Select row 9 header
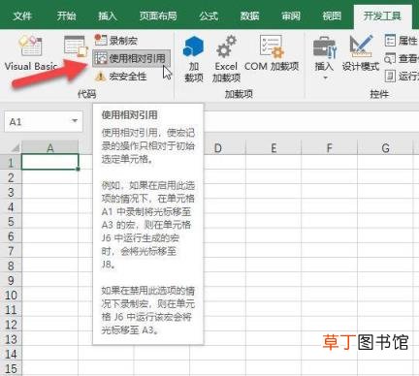The height and width of the screenshot is (376, 419). coord(11,280)
